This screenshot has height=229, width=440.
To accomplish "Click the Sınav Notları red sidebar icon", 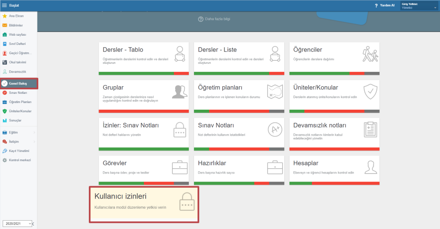I will [x=4, y=93].
